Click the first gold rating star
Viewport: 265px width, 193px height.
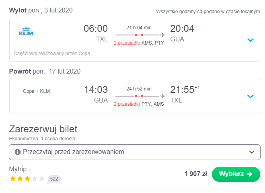(13, 179)
